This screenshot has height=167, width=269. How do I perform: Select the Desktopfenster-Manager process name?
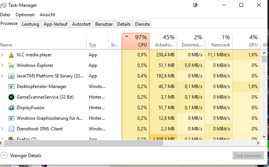[x=41, y=87]
